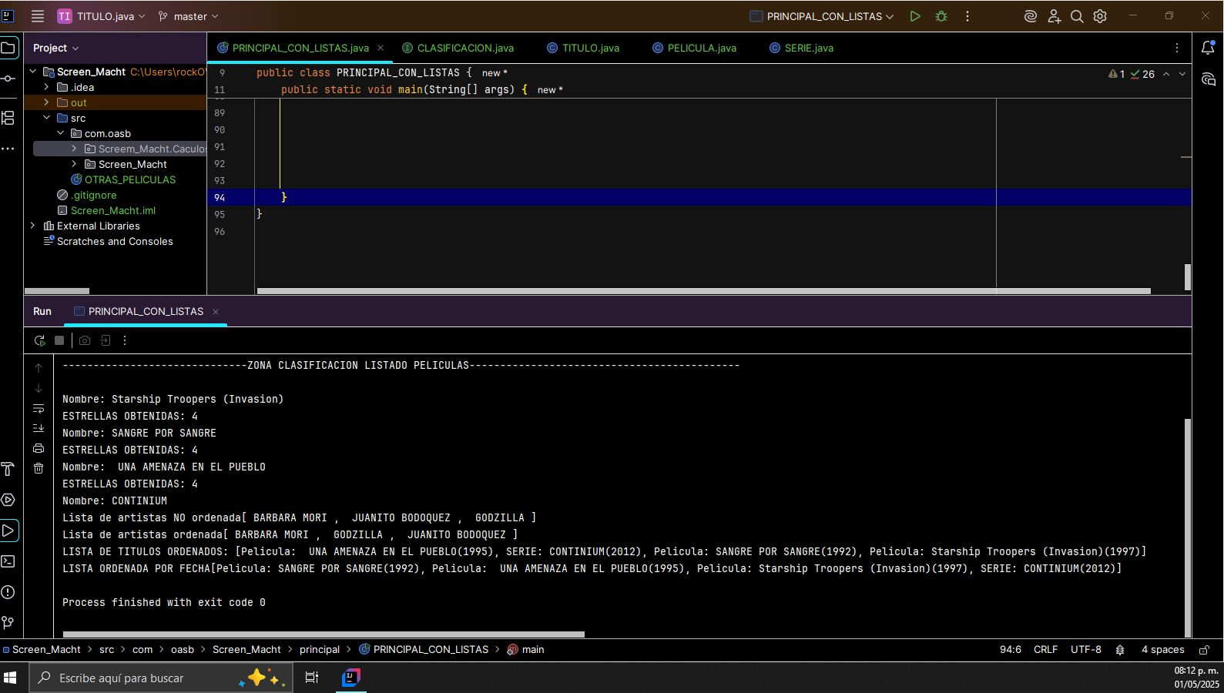Open the Git tool window

[x=8, y=623]
